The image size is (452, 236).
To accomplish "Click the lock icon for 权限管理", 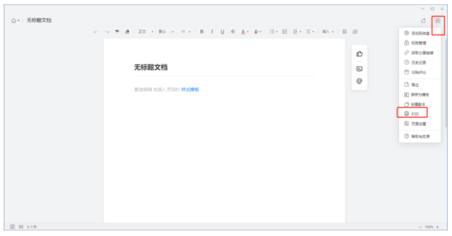I will point(406,43).
